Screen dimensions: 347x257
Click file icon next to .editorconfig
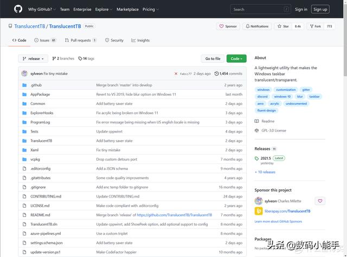24,169
